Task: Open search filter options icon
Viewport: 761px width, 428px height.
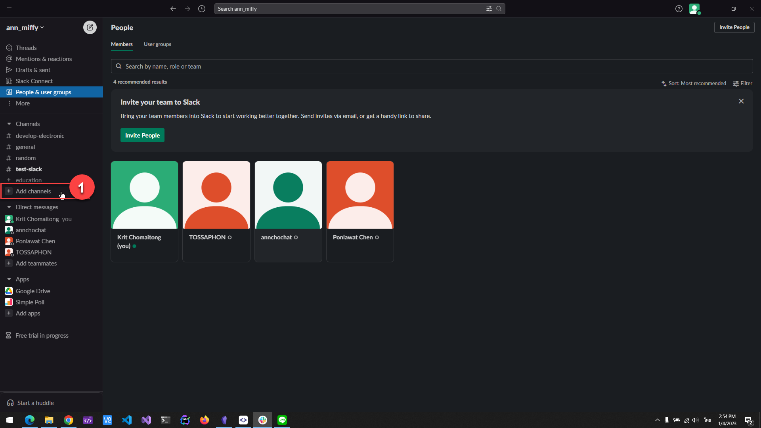Action: click(489, 9)
